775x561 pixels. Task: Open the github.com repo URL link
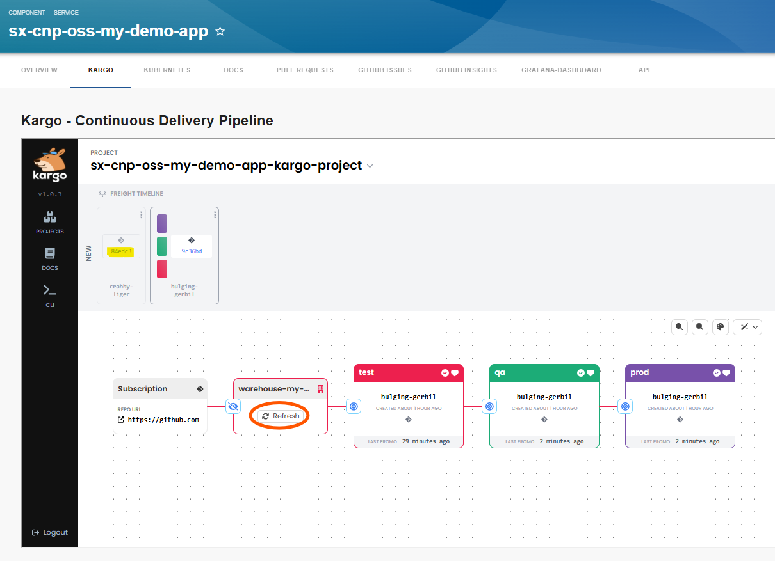pos(160,420)
